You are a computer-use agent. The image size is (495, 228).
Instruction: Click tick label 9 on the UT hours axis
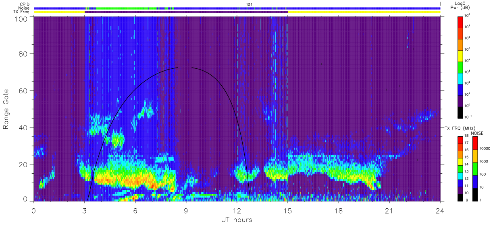(186, 211)
